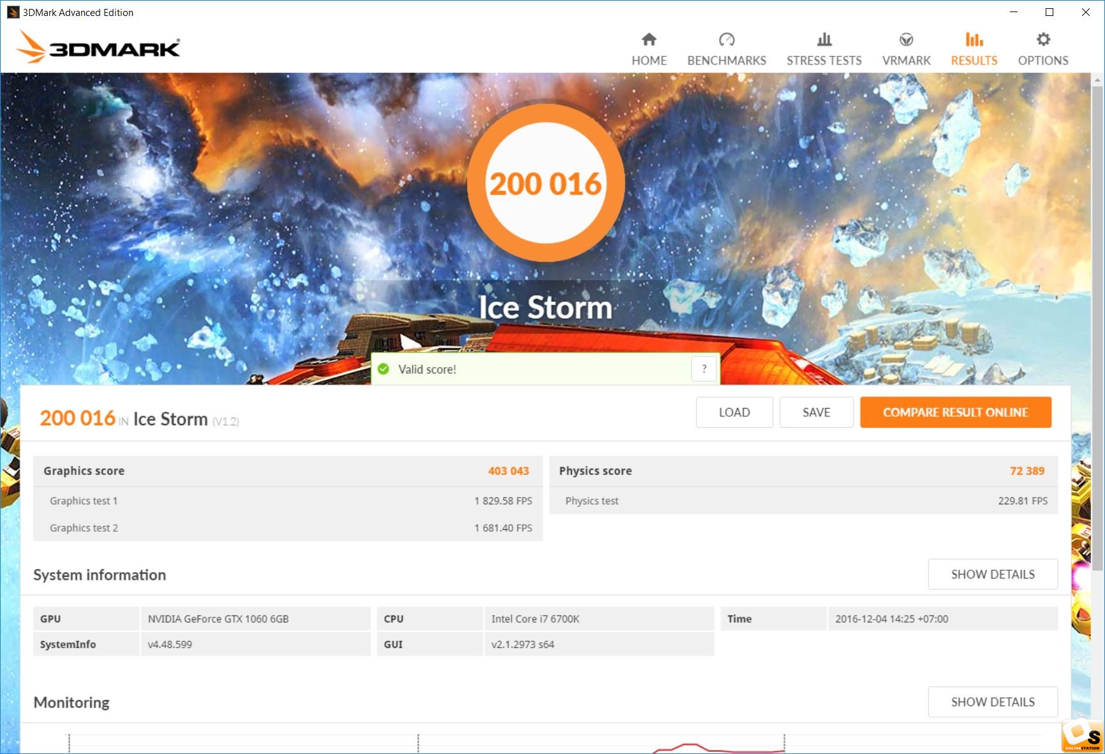1105x754 pixels.
Task: Click the 3DMark title bar app icon
Action: 13,12
